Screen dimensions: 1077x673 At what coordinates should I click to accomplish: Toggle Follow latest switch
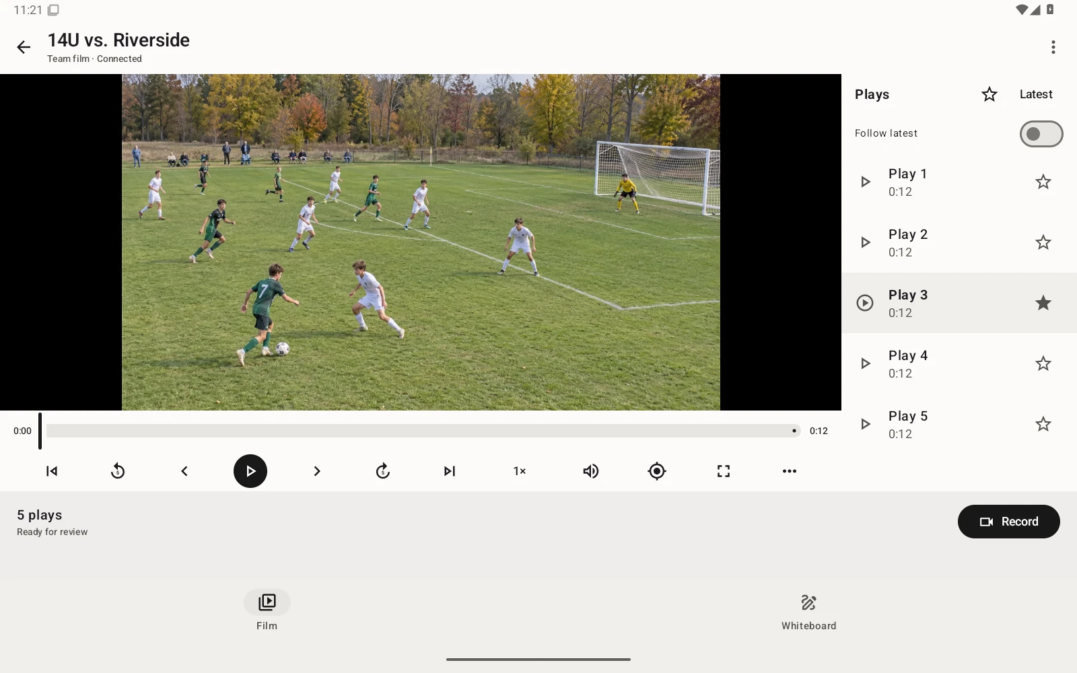pyautogui.click(x=1041, y=134)
